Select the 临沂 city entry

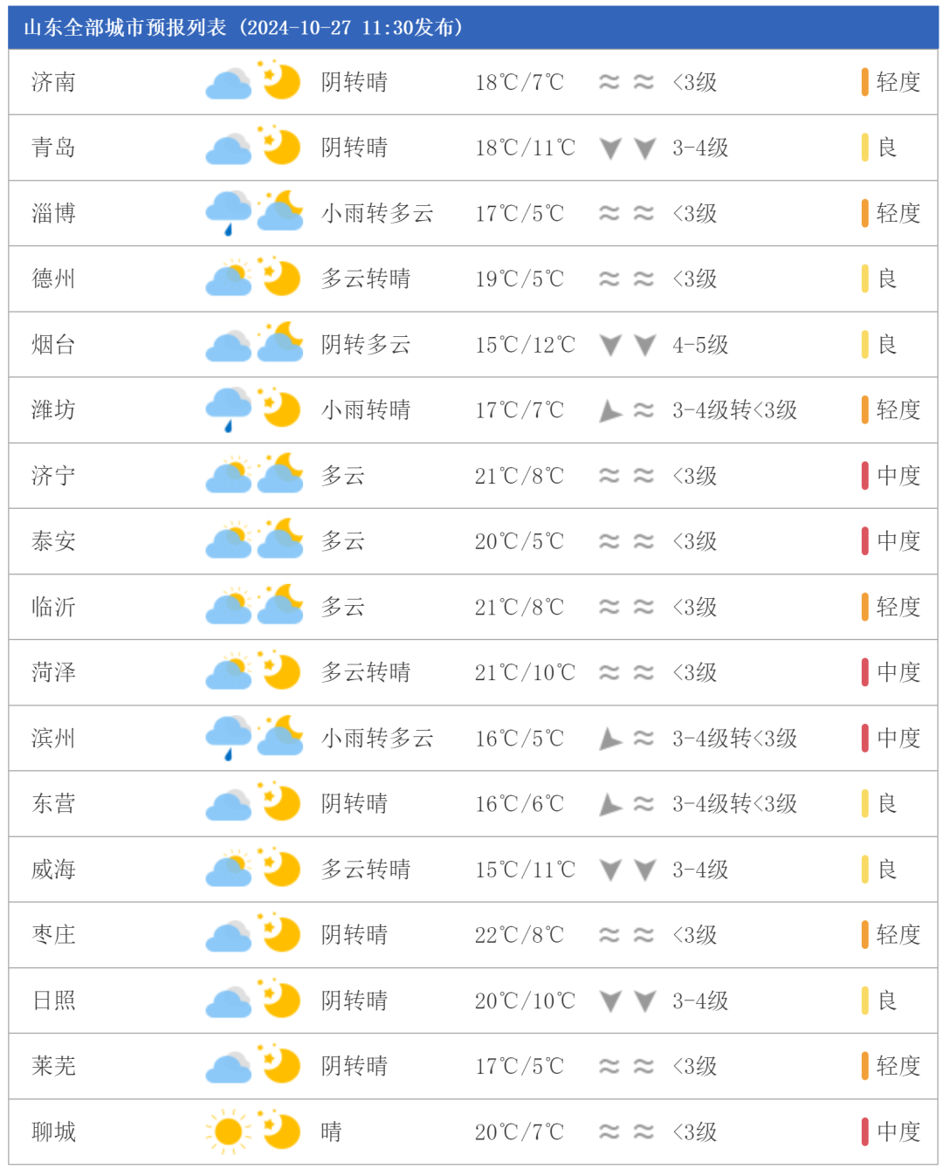click(53, 607)
